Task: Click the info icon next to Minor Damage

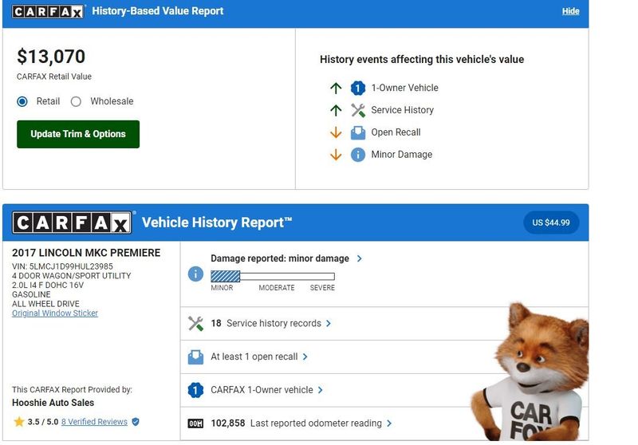Action: coord(357,155)
